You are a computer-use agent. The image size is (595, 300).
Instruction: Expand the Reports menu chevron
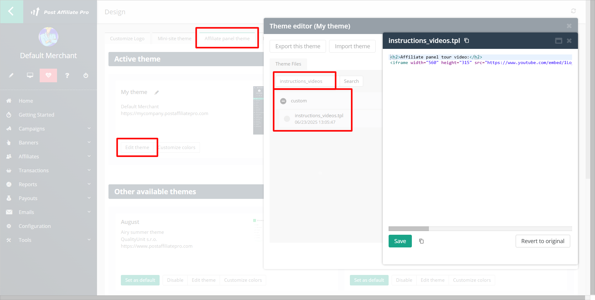pos(89,184)
